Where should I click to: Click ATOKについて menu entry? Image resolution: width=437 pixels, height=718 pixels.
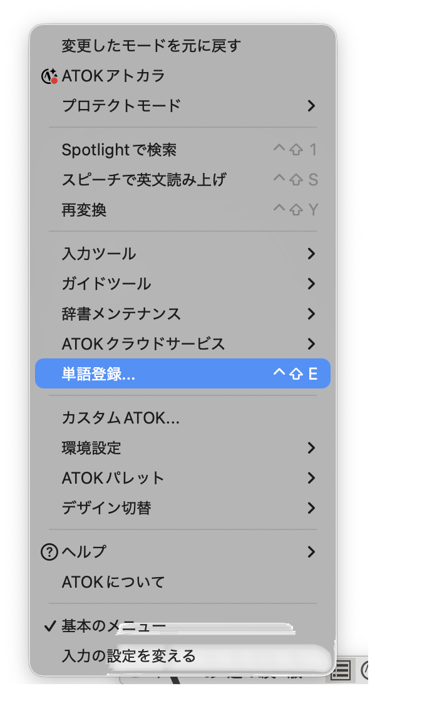pos(113,582)
